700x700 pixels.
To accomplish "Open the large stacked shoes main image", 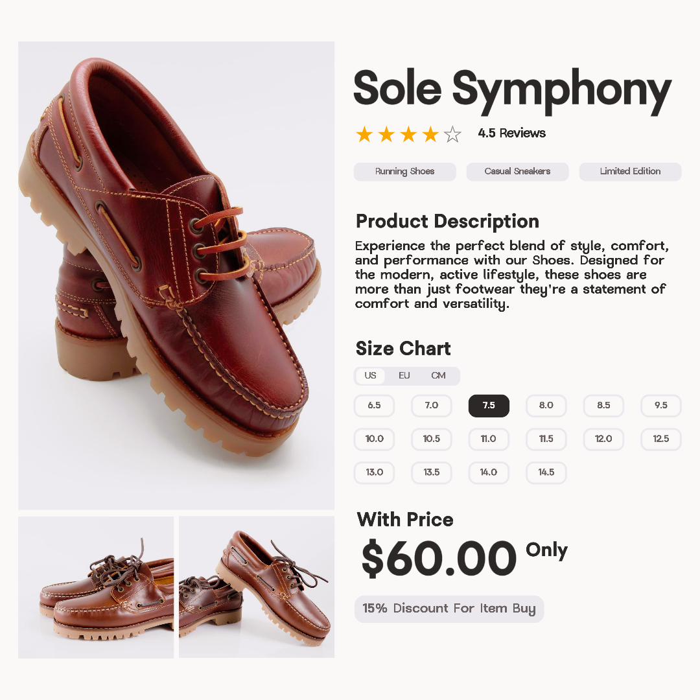I will pyautogui.click(x=176, y=275).
